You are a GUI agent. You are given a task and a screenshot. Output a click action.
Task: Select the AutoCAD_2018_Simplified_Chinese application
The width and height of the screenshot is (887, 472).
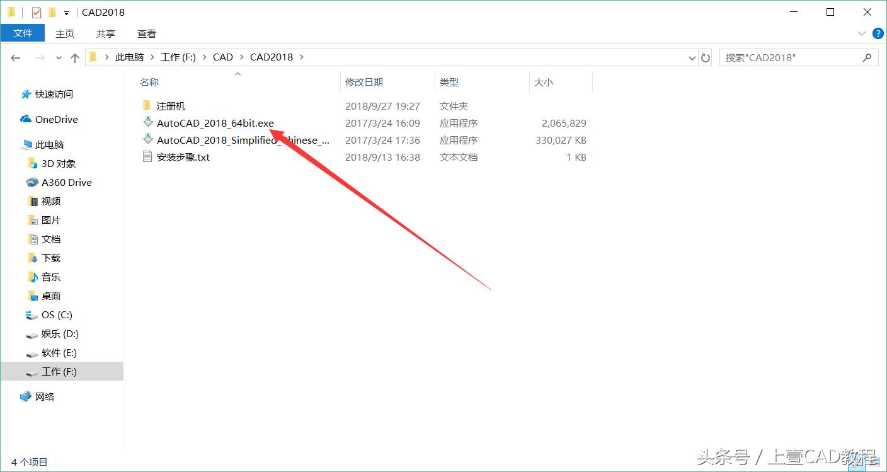(241, 140)
